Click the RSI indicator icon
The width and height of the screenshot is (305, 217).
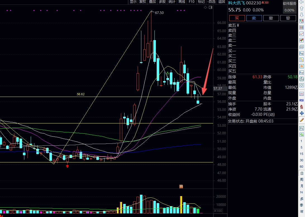(x=301, y=100)
